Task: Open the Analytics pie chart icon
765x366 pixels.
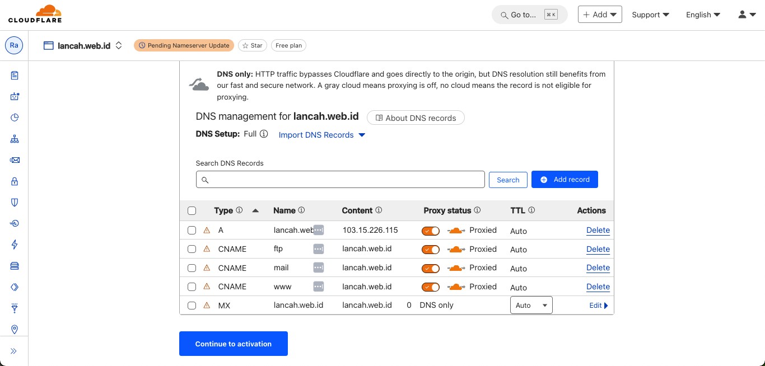Action: click(x=15, y=118)
